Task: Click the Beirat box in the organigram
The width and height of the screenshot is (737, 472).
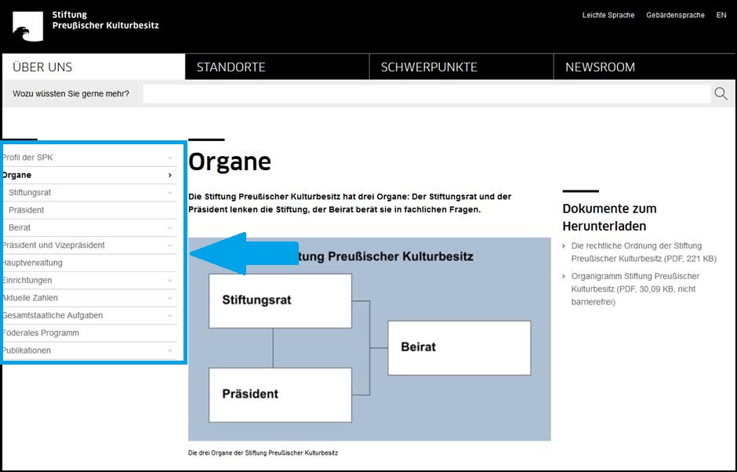Action: click(459, 347)
